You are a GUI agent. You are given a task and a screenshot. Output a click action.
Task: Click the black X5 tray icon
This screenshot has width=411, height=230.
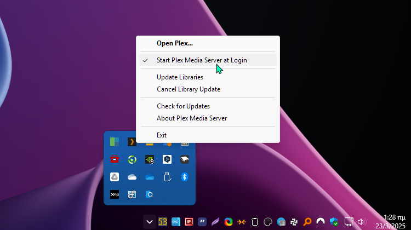pyautogui.click(x=115, y=194)
